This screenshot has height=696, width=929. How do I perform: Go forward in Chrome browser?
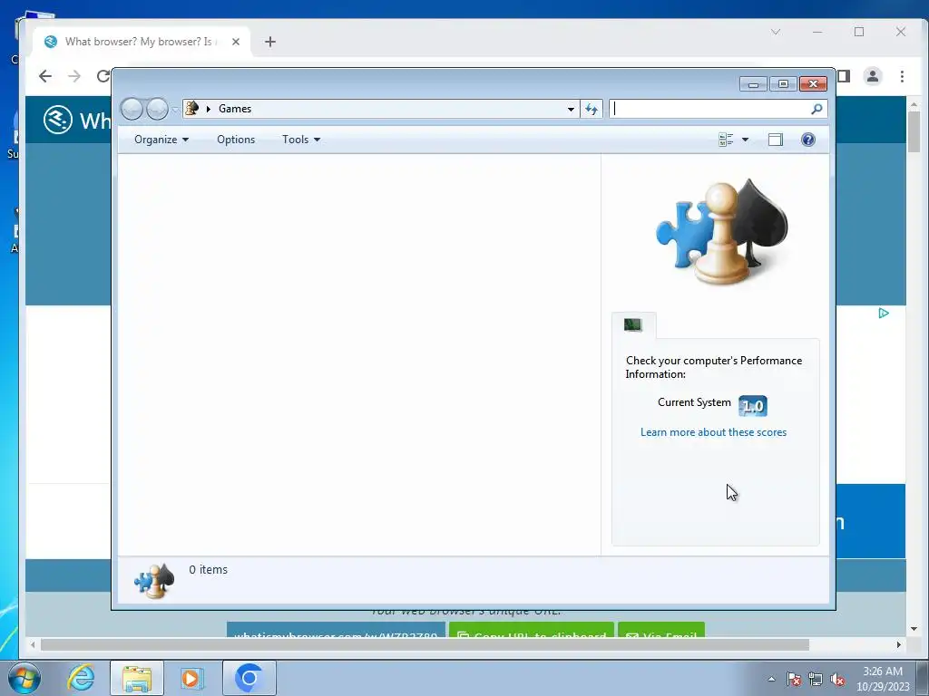pos(74,76)
